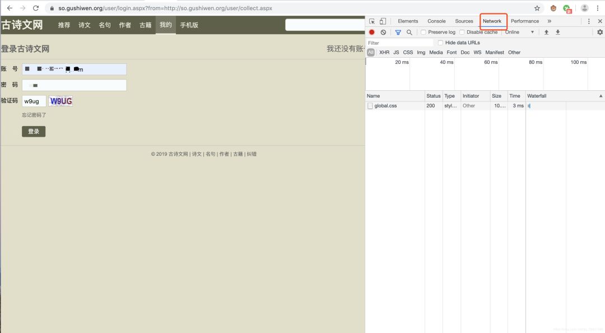
Task: Open the 作者 nav menu item
Action: (125, 25)
